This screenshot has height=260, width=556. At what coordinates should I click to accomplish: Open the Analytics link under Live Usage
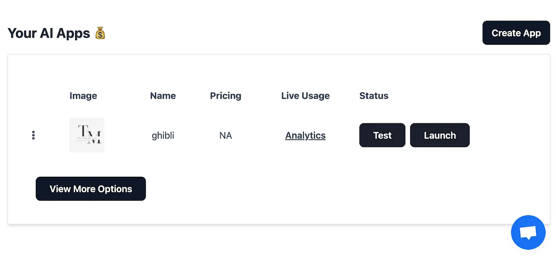click(305, 136)
